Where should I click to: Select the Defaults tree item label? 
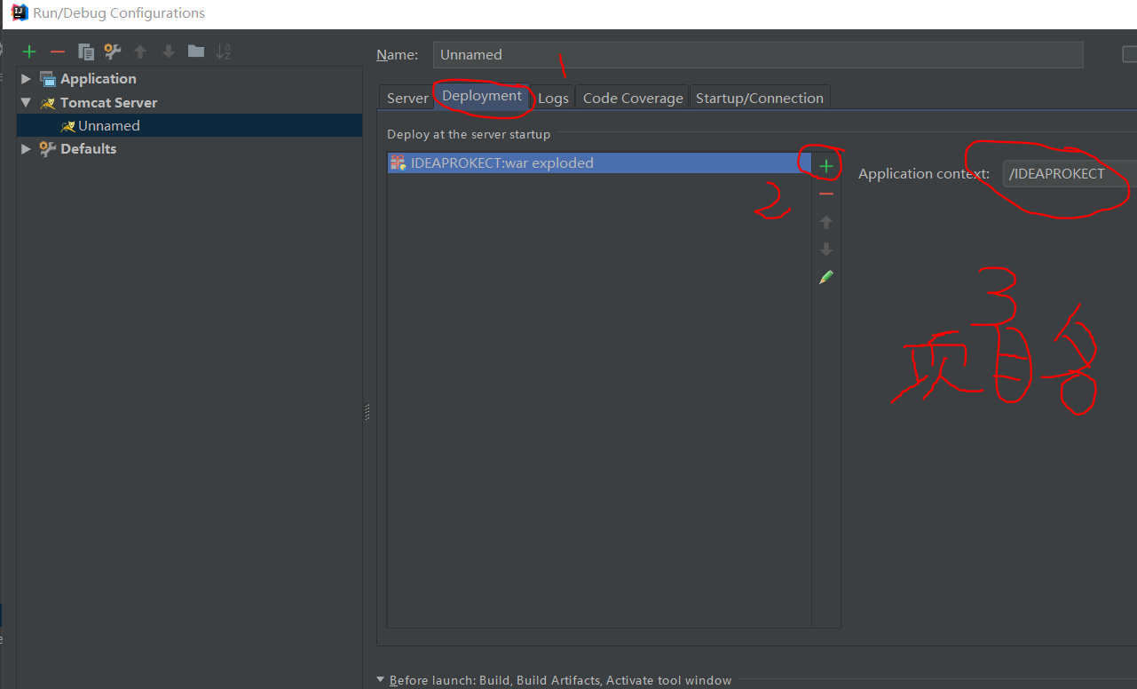(x=89, y=149)
